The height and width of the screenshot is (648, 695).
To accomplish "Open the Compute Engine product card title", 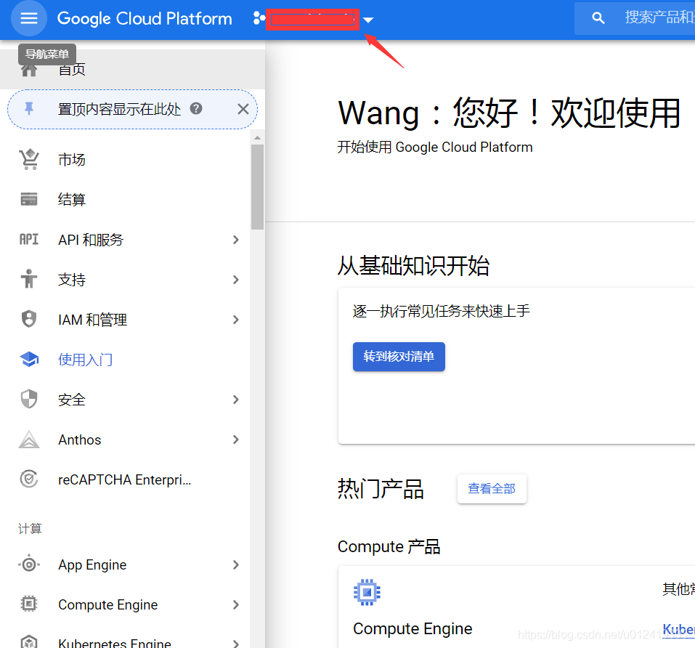I will point(412,628).
